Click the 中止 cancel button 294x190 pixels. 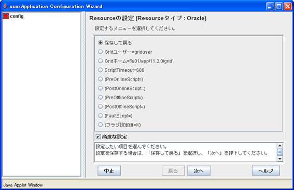pos(109,170)
